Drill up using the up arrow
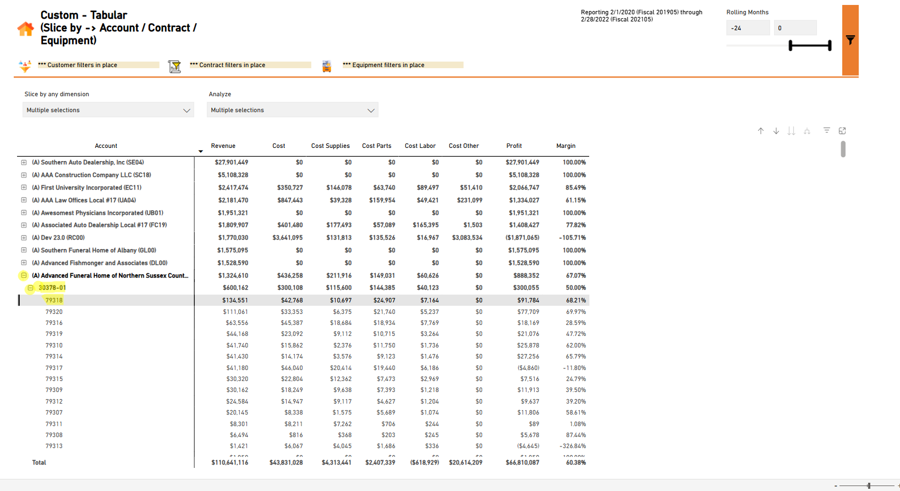Screen dimensions: 900x491 point(760,131)
